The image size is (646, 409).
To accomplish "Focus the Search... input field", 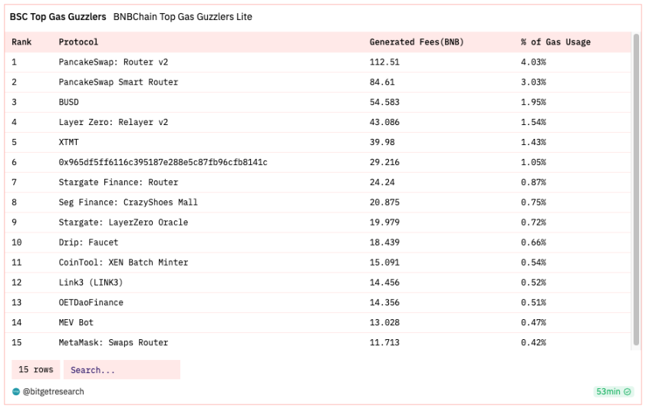I will coord(122,370).
